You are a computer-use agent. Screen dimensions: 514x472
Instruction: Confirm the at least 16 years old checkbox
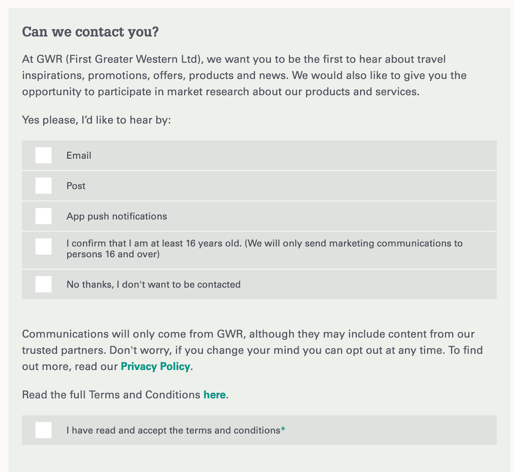coord(43,247)
